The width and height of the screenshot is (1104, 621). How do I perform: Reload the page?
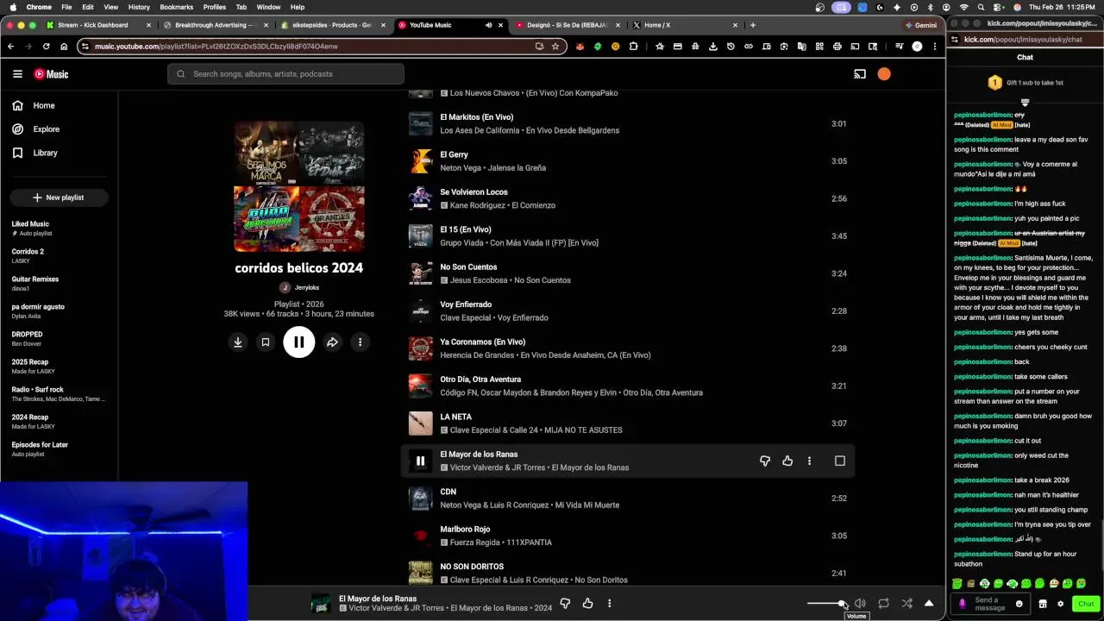pyautogui.click(x=46, y=47)
